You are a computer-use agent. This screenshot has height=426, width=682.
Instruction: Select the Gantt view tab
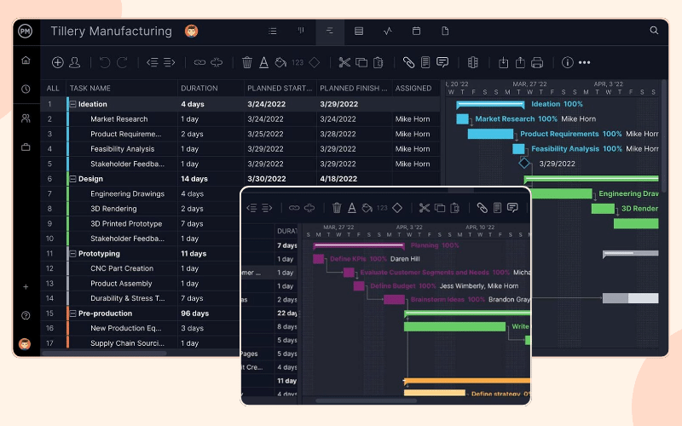coord(330,32)
